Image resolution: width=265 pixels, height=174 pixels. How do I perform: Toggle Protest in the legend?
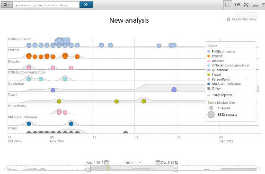tap(215, 56)
